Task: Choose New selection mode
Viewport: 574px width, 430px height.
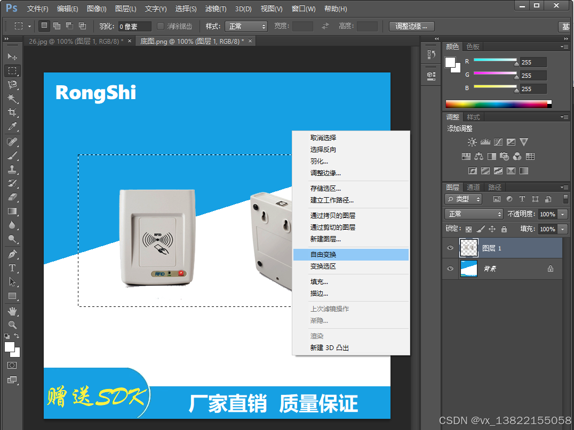Action: pos(44,26)
